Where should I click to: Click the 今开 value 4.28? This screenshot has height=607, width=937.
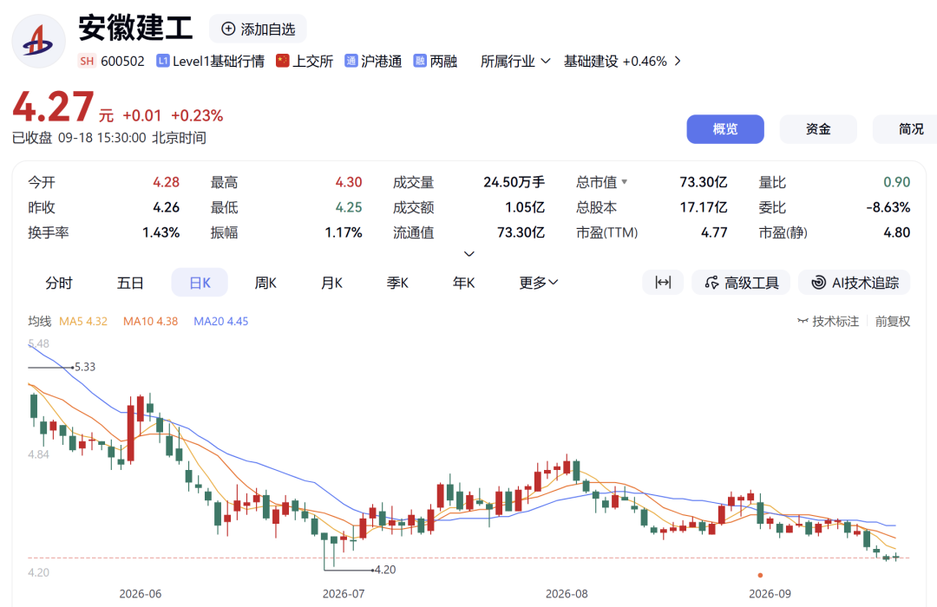coord(166,182)
